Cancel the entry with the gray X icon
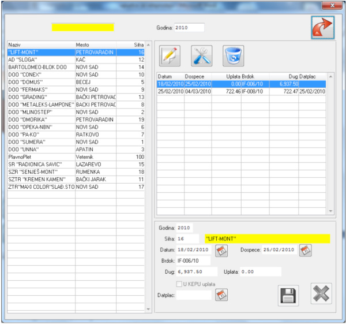Viewport: 346px width, 324px height. point(321,295)
